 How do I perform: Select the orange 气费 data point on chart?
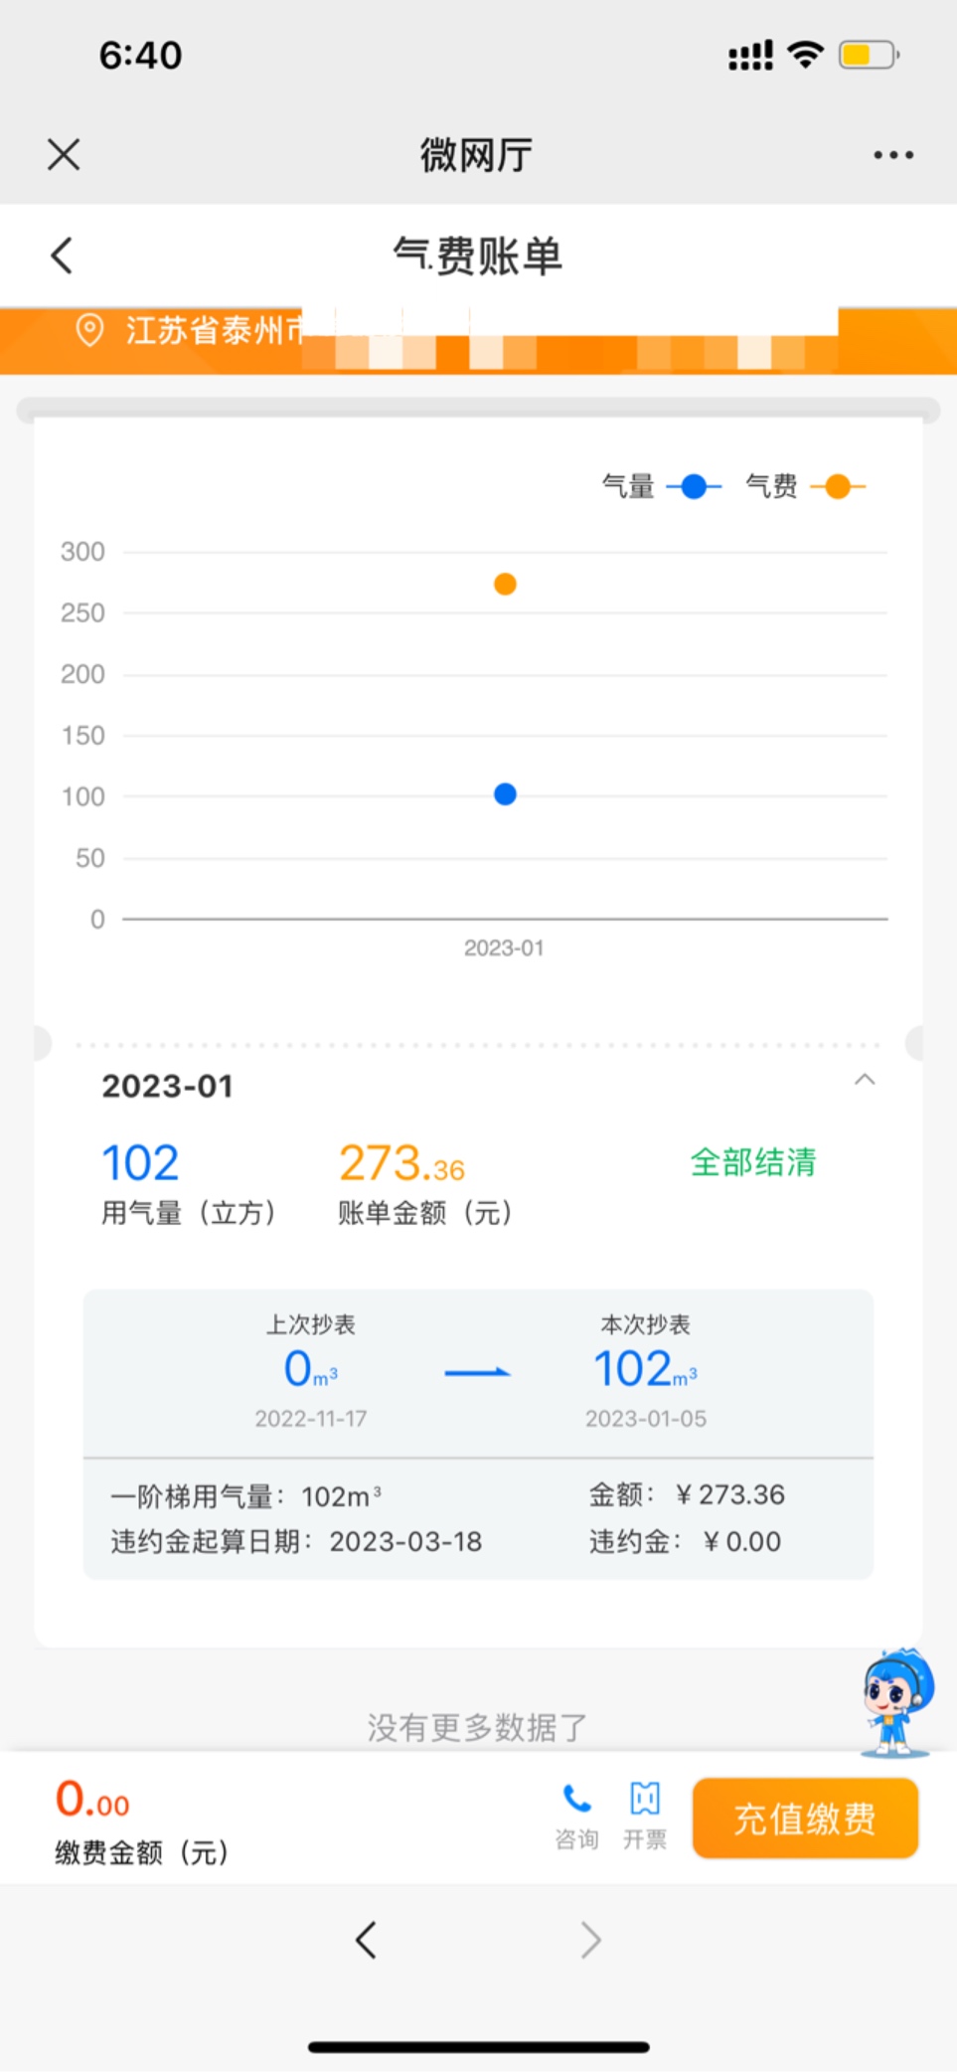505,584
